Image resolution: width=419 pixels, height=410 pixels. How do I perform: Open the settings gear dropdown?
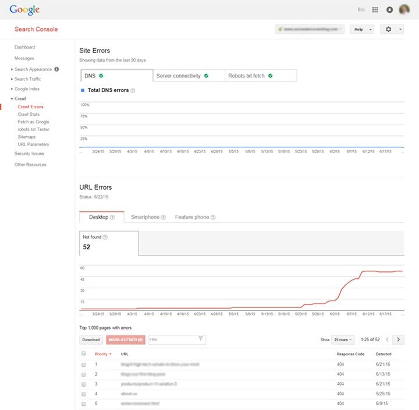[392, 29]
